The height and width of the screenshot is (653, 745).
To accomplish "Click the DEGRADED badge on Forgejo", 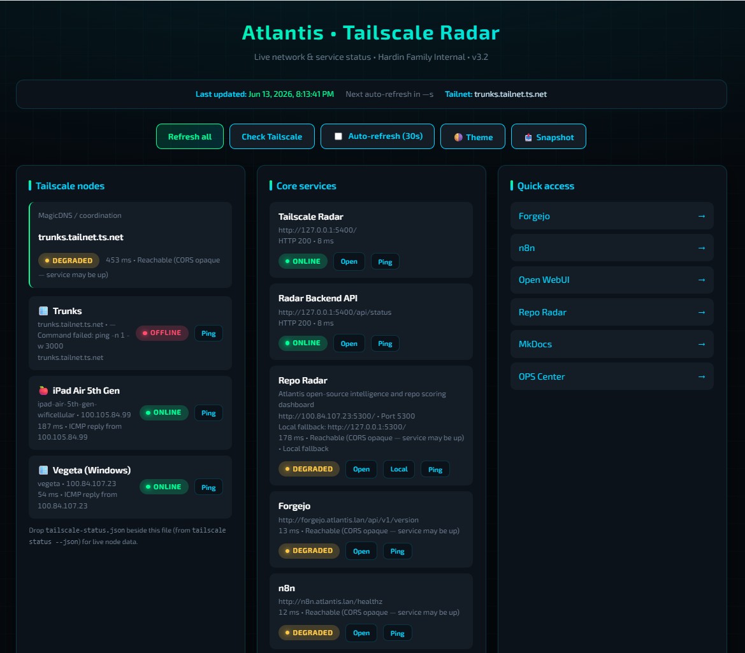I will click(x=309, y=550).
